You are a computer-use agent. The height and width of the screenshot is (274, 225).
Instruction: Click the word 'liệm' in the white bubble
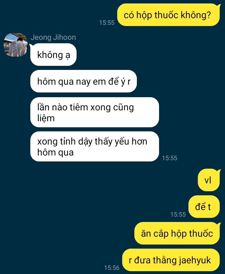coord(46,118)
